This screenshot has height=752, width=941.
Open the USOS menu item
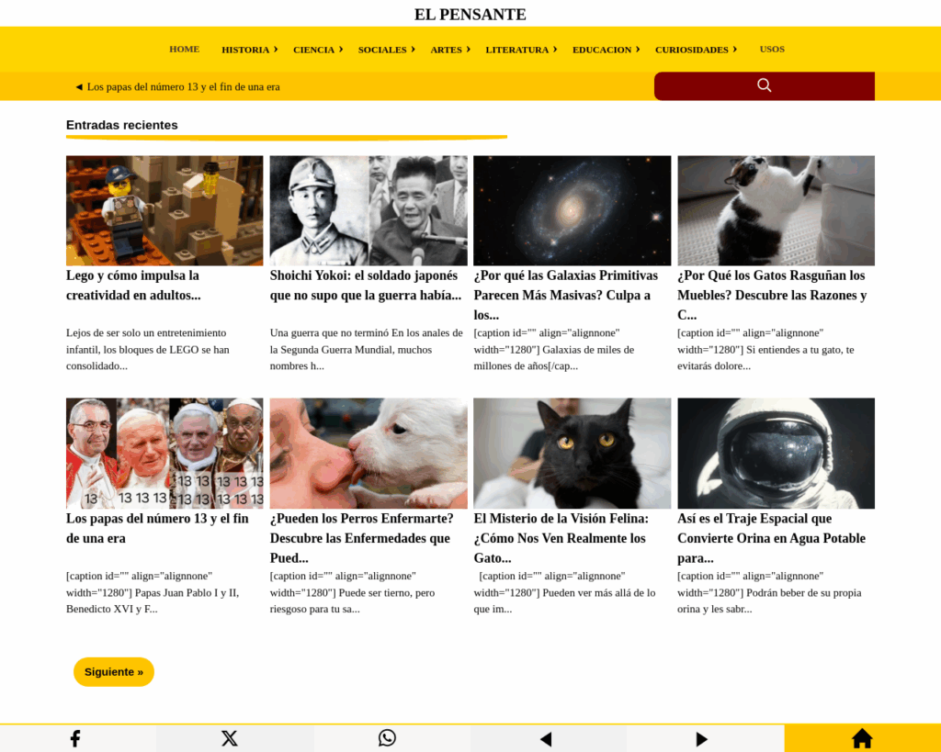[x=772, y=50]
